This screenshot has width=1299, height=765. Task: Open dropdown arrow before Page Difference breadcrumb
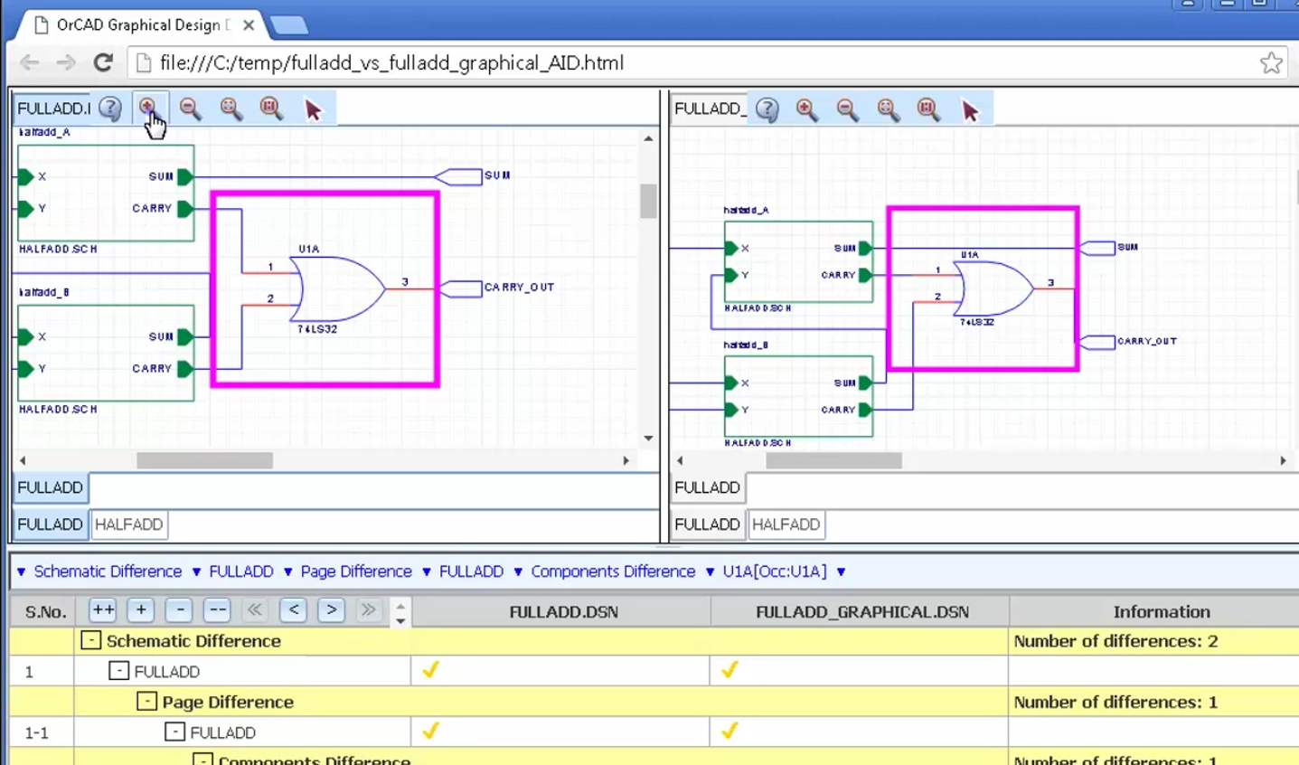287,571
